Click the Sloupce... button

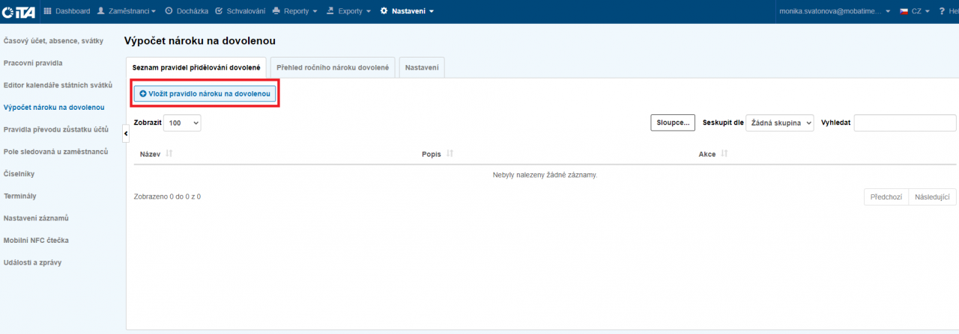coord(673,123)
